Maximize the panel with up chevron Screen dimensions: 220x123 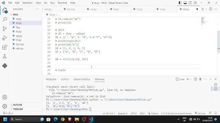(x=210, y=79)
